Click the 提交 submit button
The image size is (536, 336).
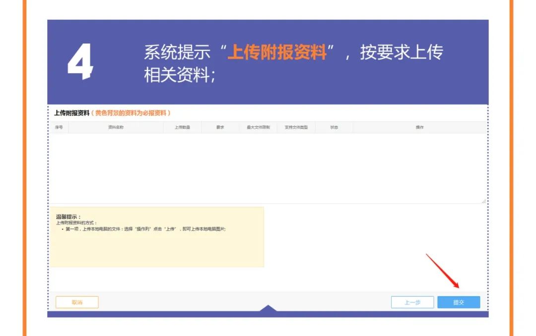click(459, 302)
